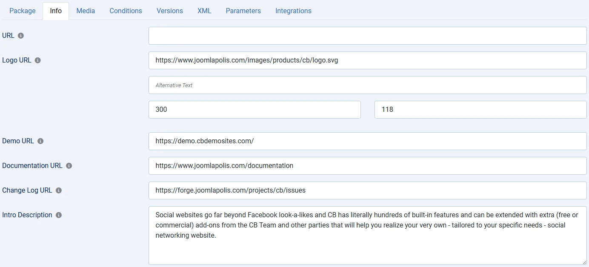Click the logo height field showing 118

[480, 110]
